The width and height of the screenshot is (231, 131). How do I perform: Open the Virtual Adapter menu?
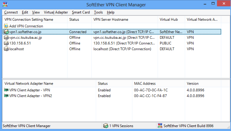pos(56,12)
